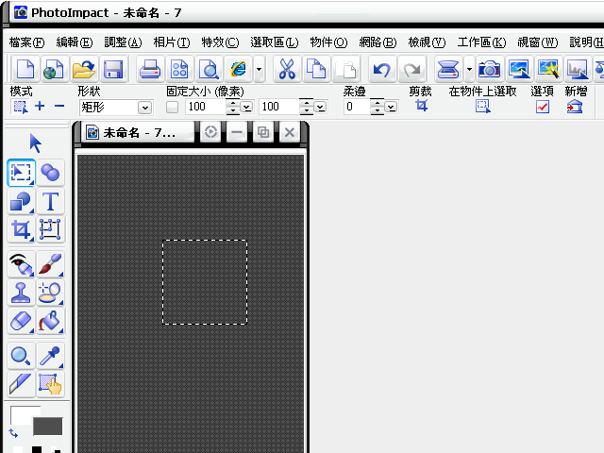604x453 pixels.
Task: Select the Image Map hand tool
Action: [50, 384]
